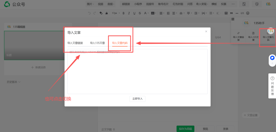Switch to the 导入文章链接 tab
Viewport: 276px width, 132px height.
click(x=75, y=43)
